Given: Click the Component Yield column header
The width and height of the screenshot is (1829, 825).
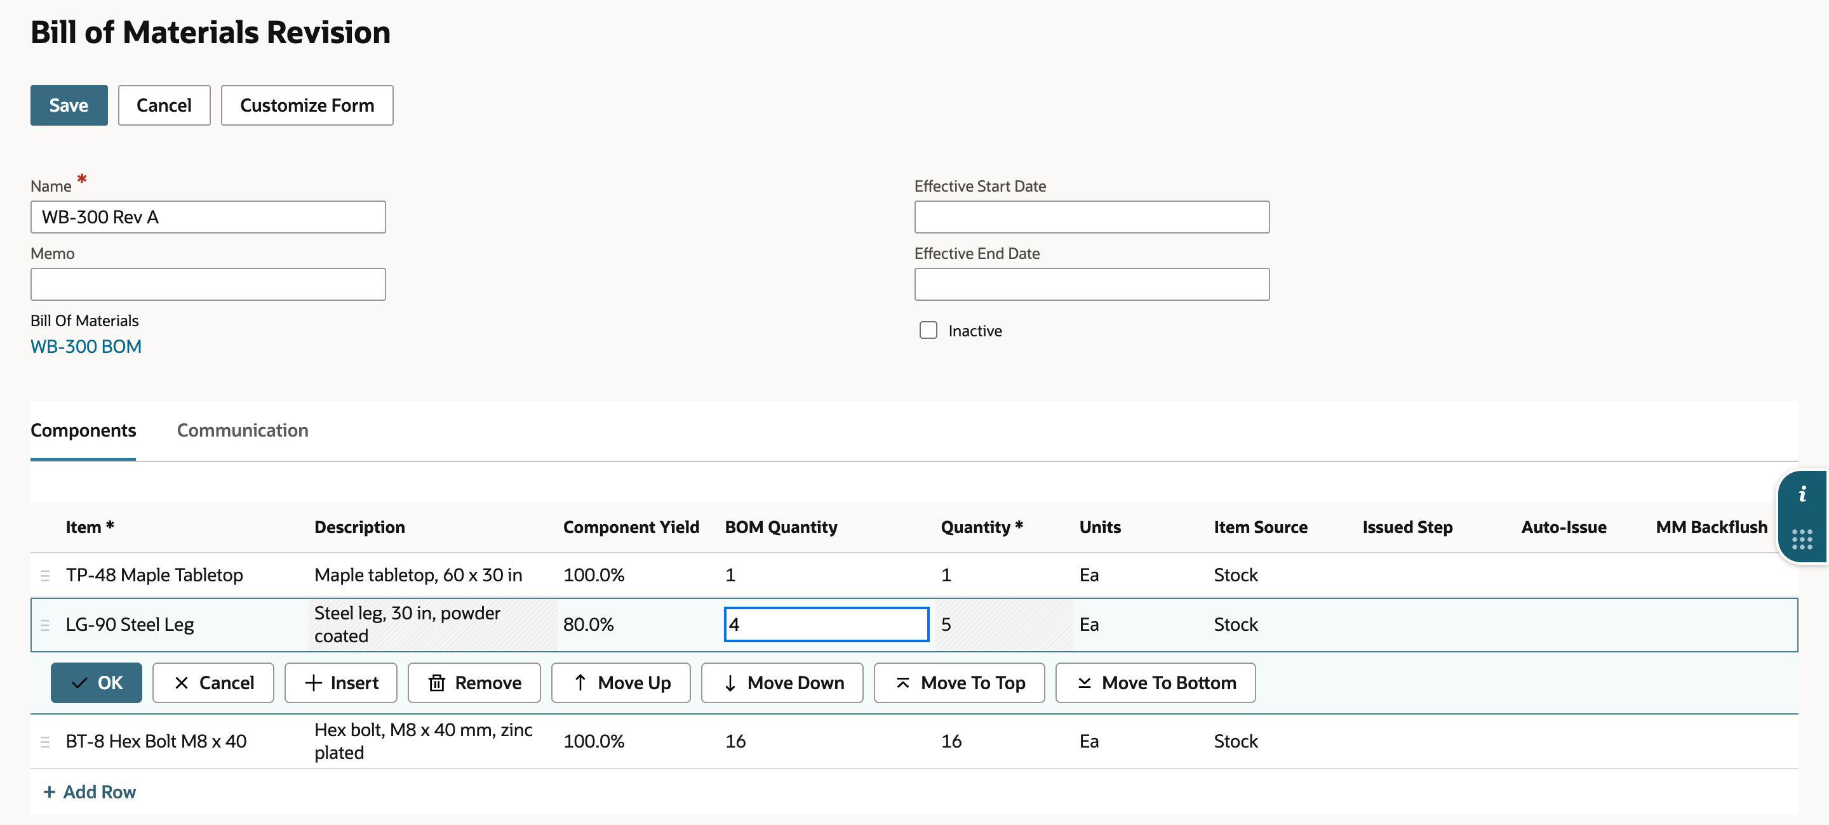Looking at the screenshot, I should coord(631,527).
